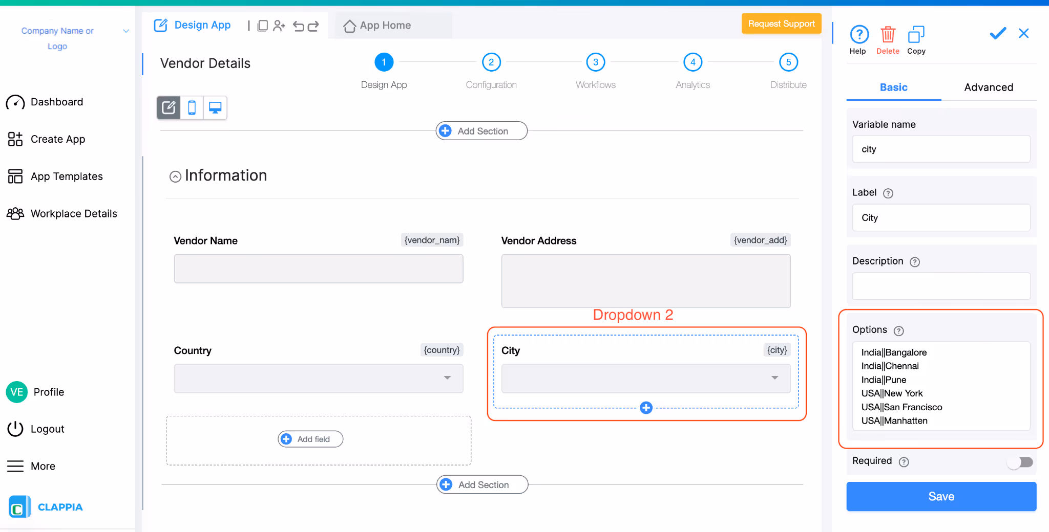The height and width of the screenshot is (532, 1049).
Task: Click the Add field button
Action: [310, 439]
